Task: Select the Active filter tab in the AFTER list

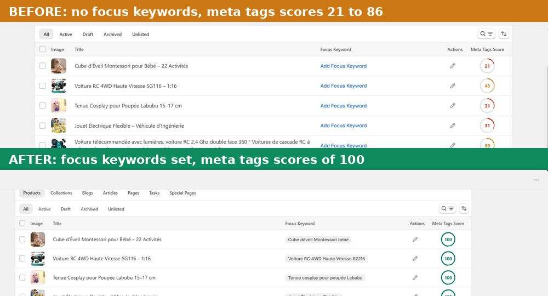Action: point(44,209)
